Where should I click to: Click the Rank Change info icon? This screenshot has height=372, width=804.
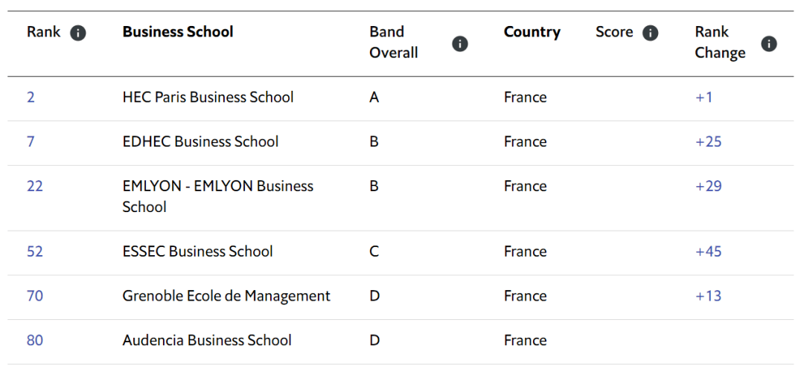(769, 43)
